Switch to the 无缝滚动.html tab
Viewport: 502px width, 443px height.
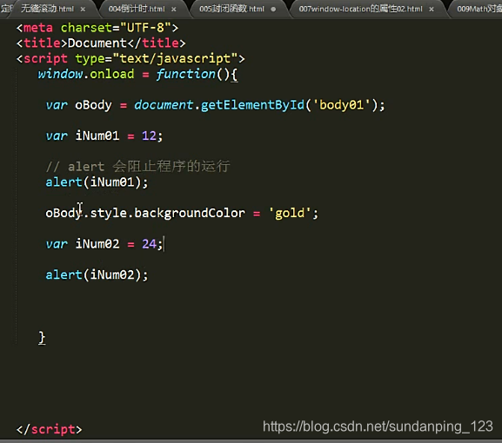coord(47,9)
